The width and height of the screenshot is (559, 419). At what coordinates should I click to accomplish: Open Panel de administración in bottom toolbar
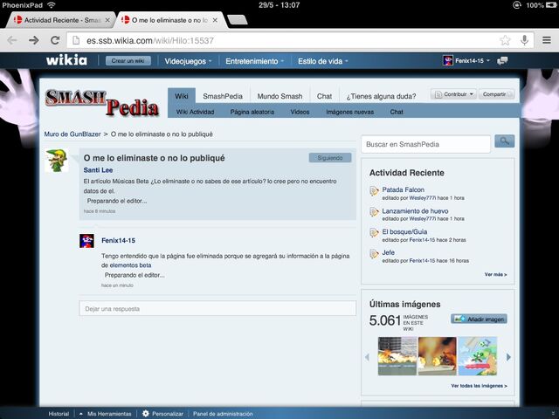click(223, 414)
